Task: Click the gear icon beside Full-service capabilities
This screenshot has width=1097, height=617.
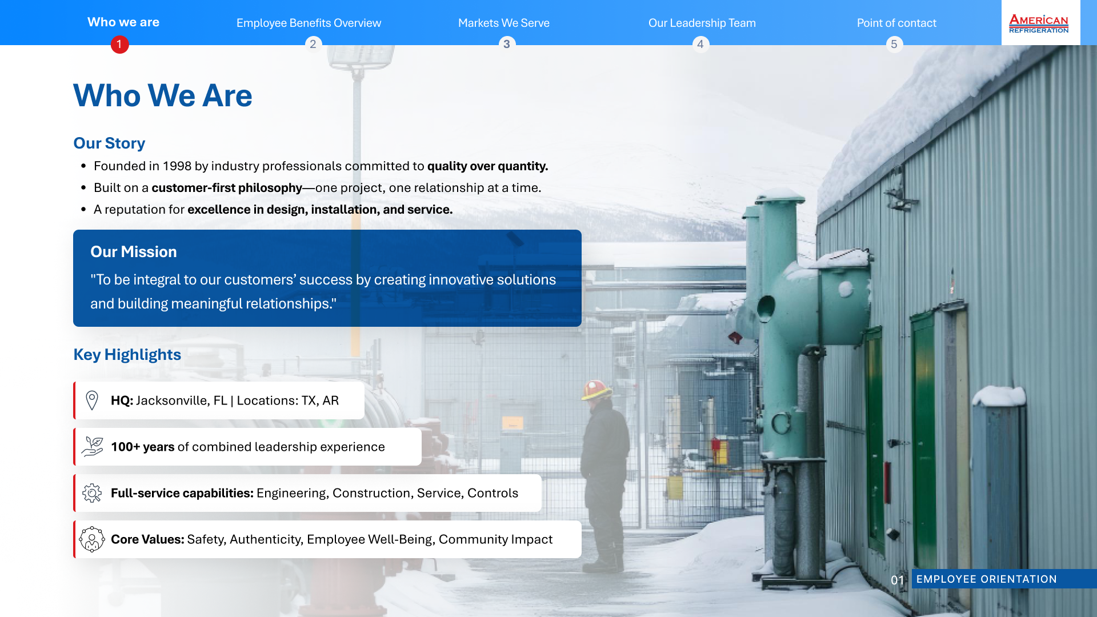Action: point(91,493)
